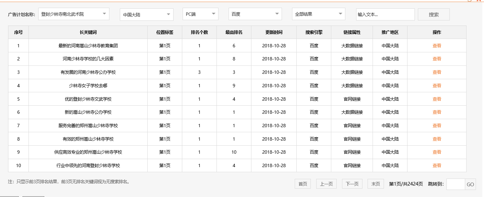Open 查看 link in row 10
Image resolution: width=484 pixels, height=197 pixels.
[437, 165]
